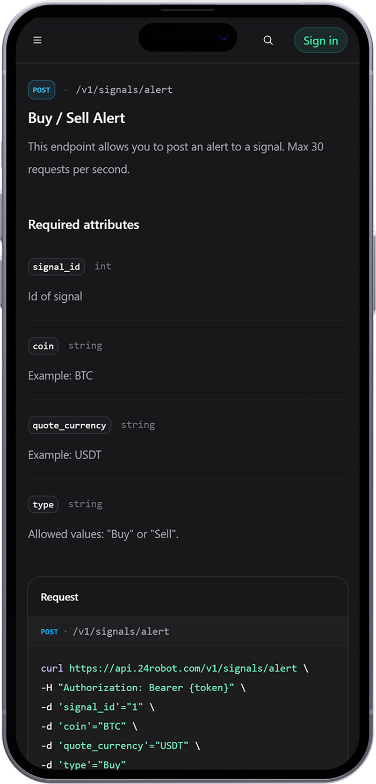
Task: Click the api.24robot.com URL in the curl command
Action: 183,669
